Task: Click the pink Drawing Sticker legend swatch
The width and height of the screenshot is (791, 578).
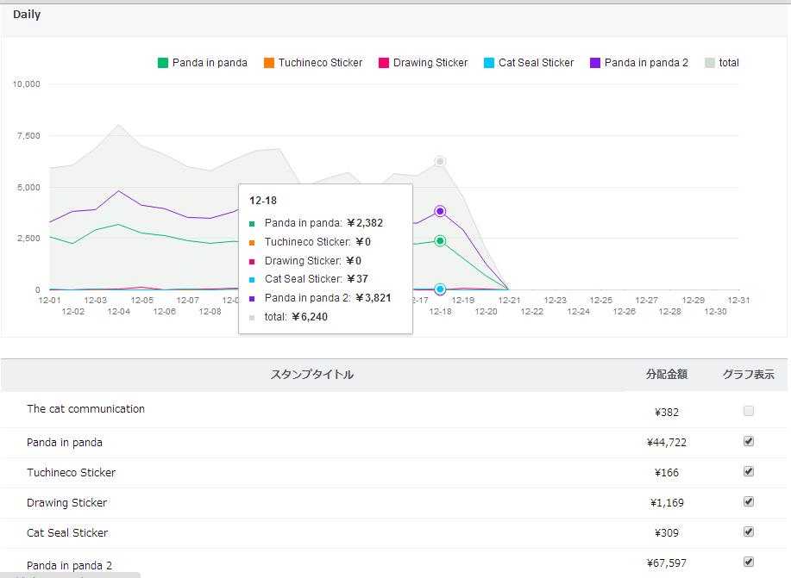Action: click(x=383, y=63)
